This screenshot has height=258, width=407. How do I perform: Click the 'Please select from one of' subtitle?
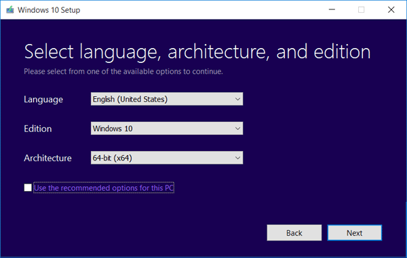[123, 72]
